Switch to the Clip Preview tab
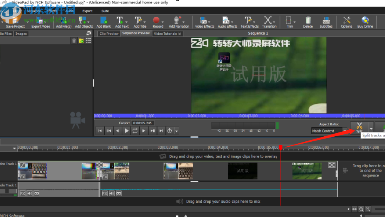This screenshot has height=217, width=385. click(x=109, y=34)
